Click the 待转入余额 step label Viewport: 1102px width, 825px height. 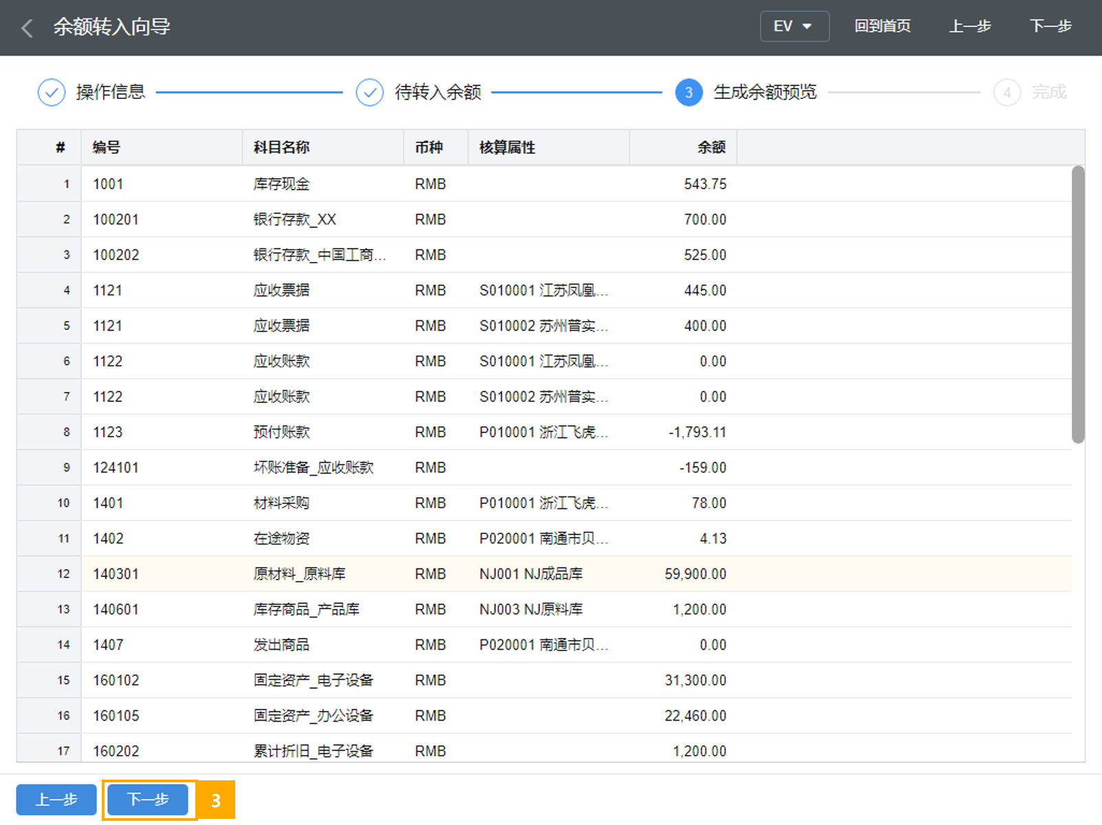coord(437,92)
